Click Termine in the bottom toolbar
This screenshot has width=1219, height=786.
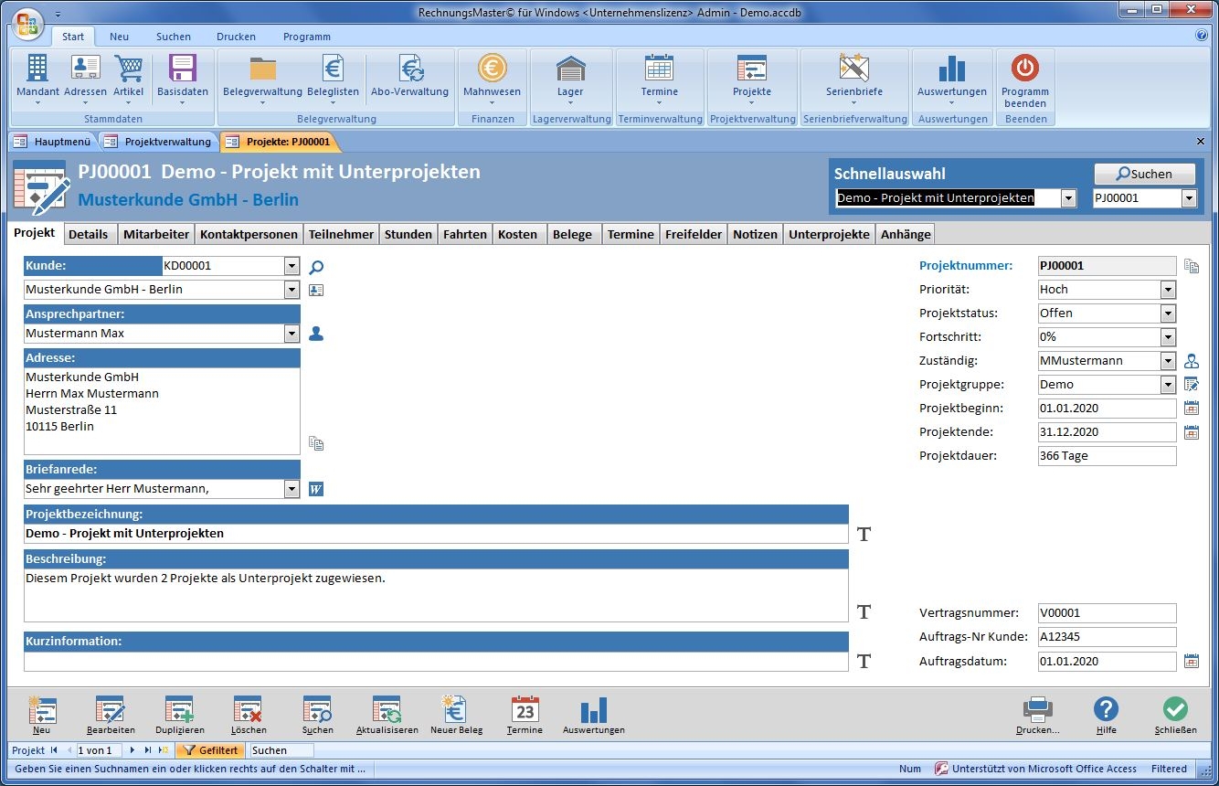point(525,715)
